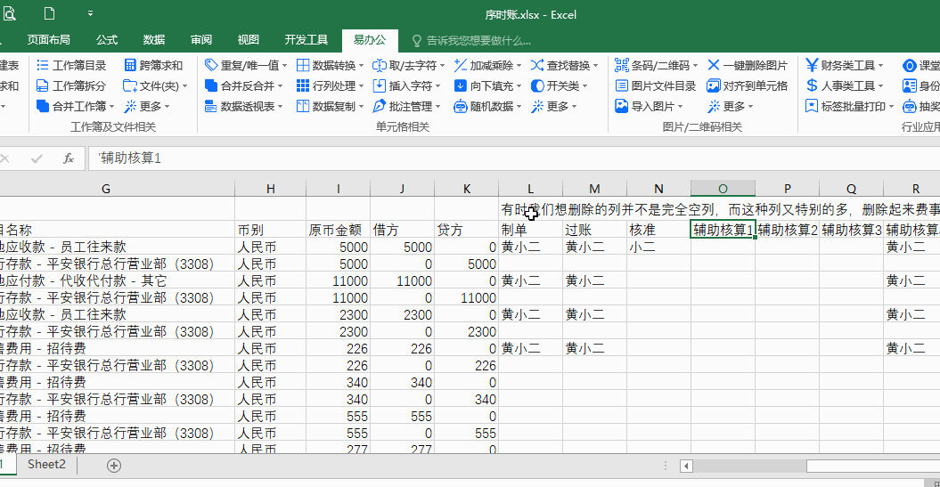Image resolution: width=940 pixels, height=487 pixels.
Task: Click 导入图片 tool
Action: click(650, 106)
